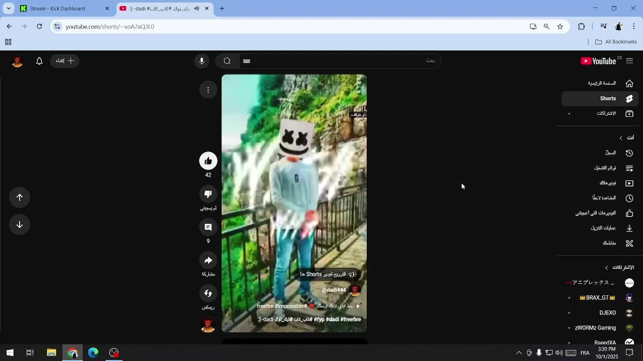643x361 pixels.
Task: Click the sound thumbnail beside the Short
Action: pyautogui.click(x=208, y=324)
